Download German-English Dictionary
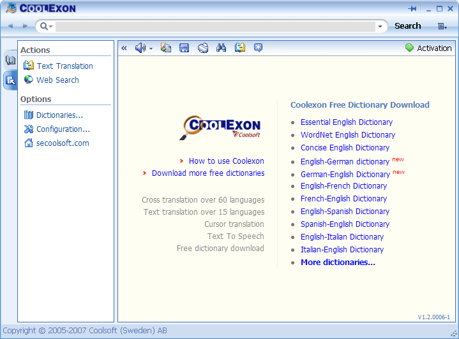The width and height of the screenshot is (459, 339). (x=345, y=175)
